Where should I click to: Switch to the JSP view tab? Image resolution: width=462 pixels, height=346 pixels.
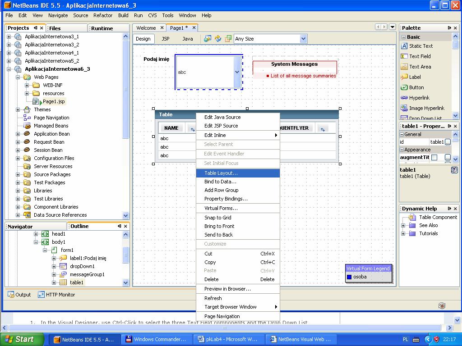166,39
